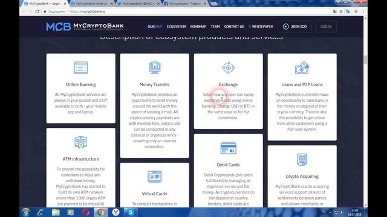
Task: Click the volume speaker icon in tray
Action: (x=342, y=212)
